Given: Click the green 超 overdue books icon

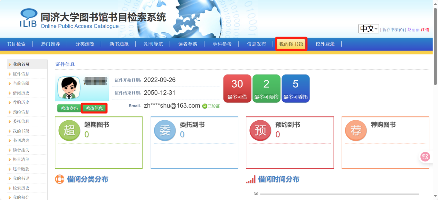Looking at the screenshot, I should [69, 131].
